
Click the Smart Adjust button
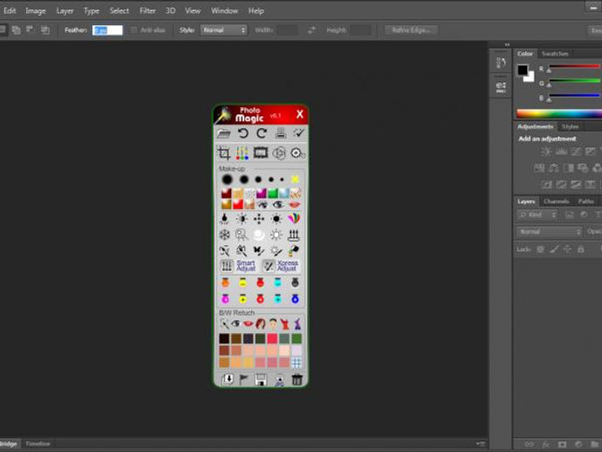tap(237, 266)
